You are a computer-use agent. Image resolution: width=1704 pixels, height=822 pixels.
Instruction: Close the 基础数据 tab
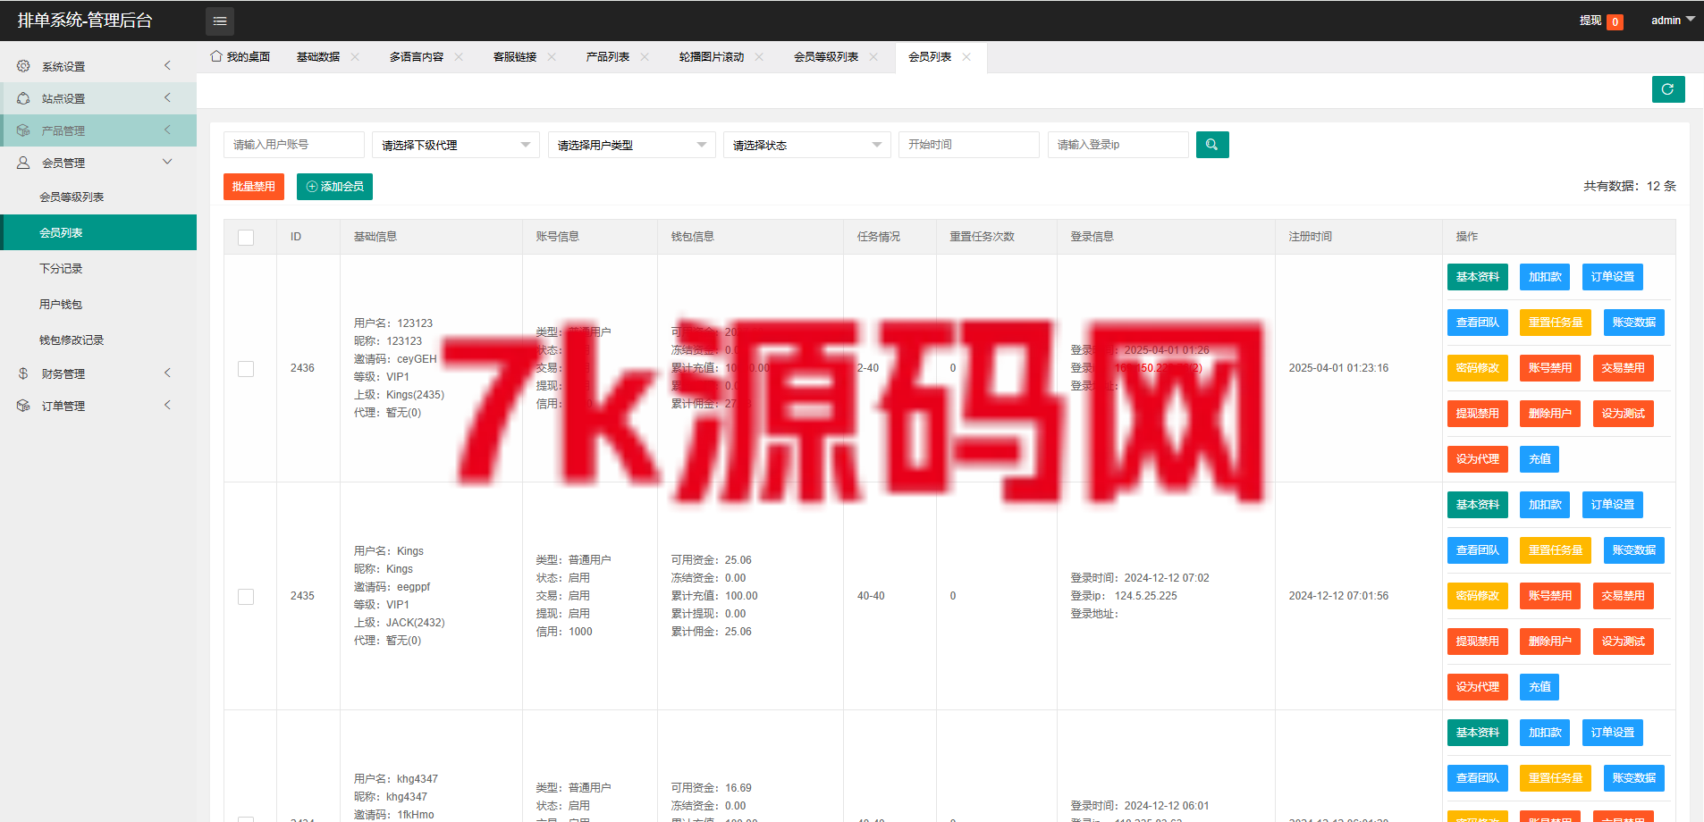coord(355,56)
